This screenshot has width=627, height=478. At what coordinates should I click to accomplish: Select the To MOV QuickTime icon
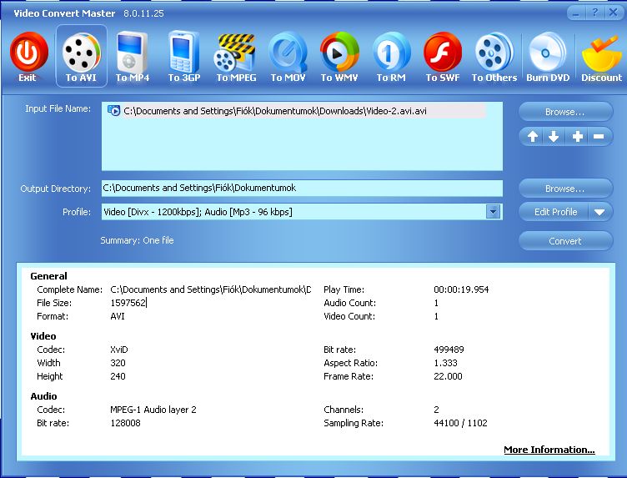pos(288,53)
